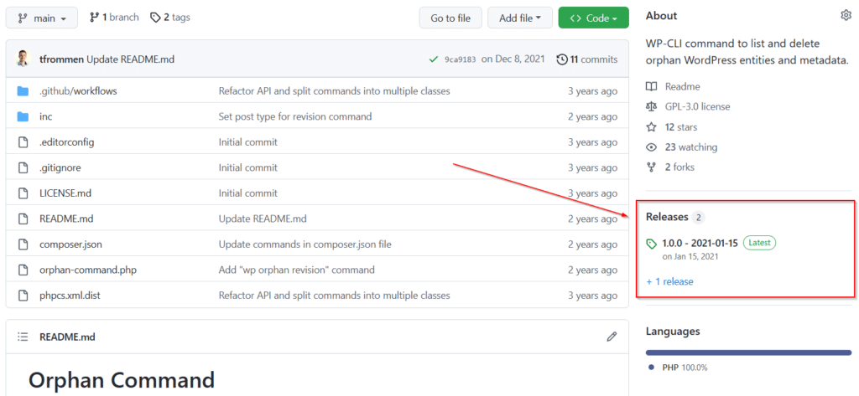Screen dimensions: 859x396
Task: View the 11 commits history
Action: click(586, 59)
